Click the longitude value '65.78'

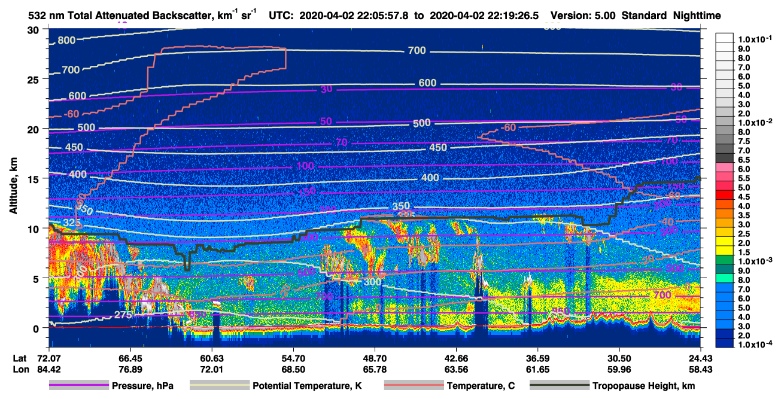375,369
